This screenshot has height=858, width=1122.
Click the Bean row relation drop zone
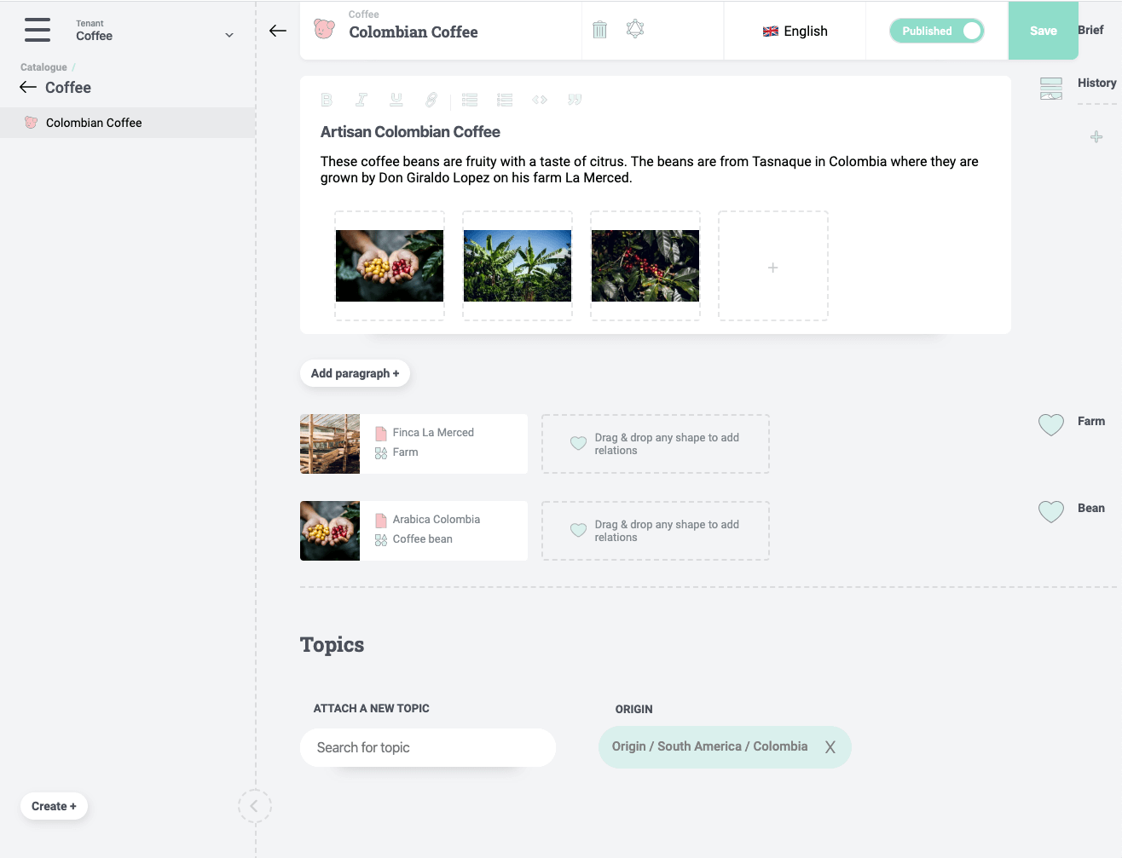[656, 531]
